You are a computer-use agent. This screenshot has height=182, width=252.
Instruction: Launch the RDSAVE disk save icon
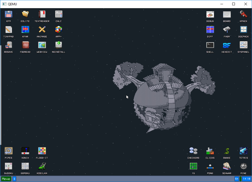pyautogui.click(x=8, y=45)
